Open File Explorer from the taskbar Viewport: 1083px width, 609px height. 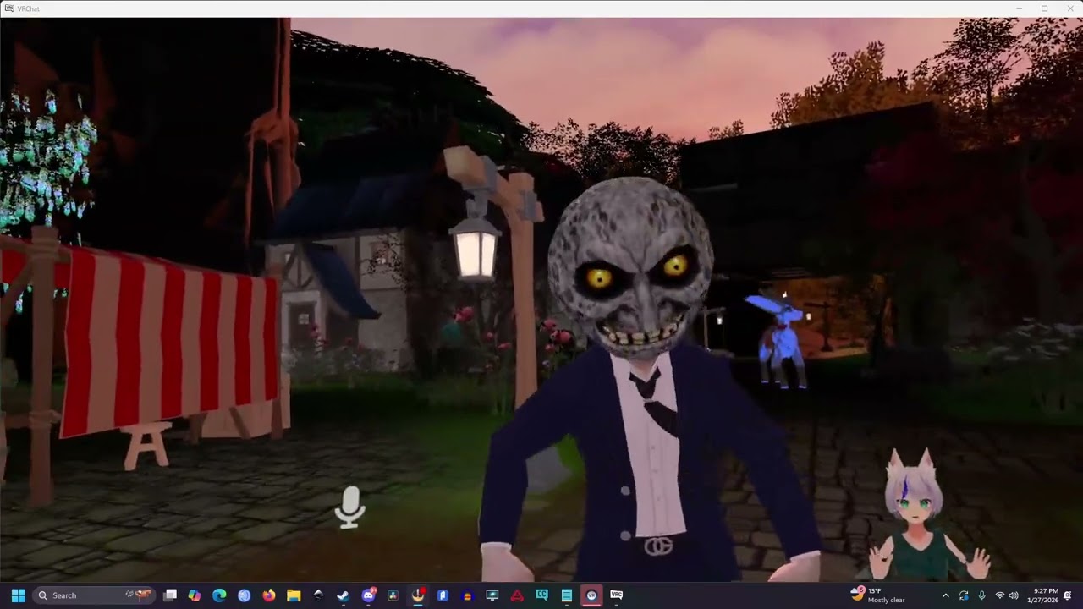coord(294,595)
